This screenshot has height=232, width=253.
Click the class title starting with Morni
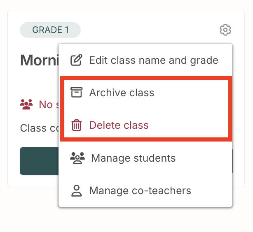(x=40, y=60)
